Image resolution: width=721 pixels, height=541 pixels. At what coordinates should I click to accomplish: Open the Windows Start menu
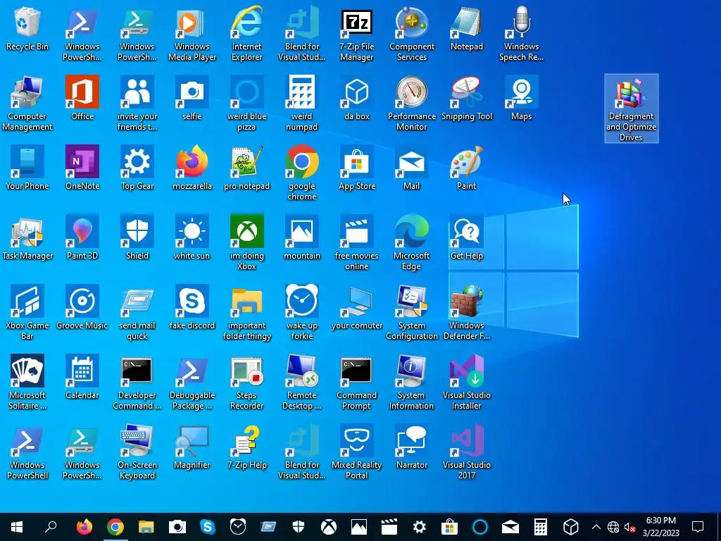point(17,527)
